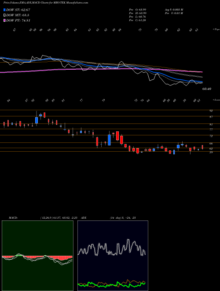Screen dimensions: 220x291
Task: Click the chart title mentioning MRO-TEK
Action: (x=46, y=3)
